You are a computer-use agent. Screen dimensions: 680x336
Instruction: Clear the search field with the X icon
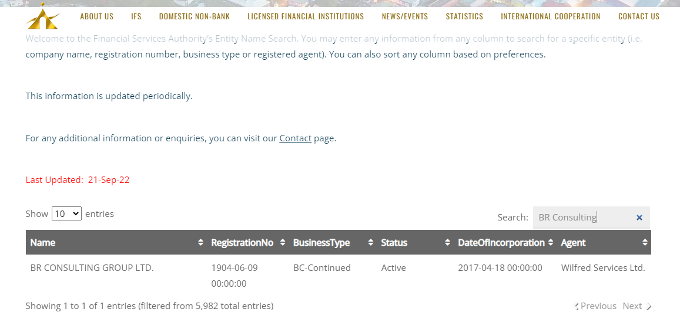coord(639,218)
